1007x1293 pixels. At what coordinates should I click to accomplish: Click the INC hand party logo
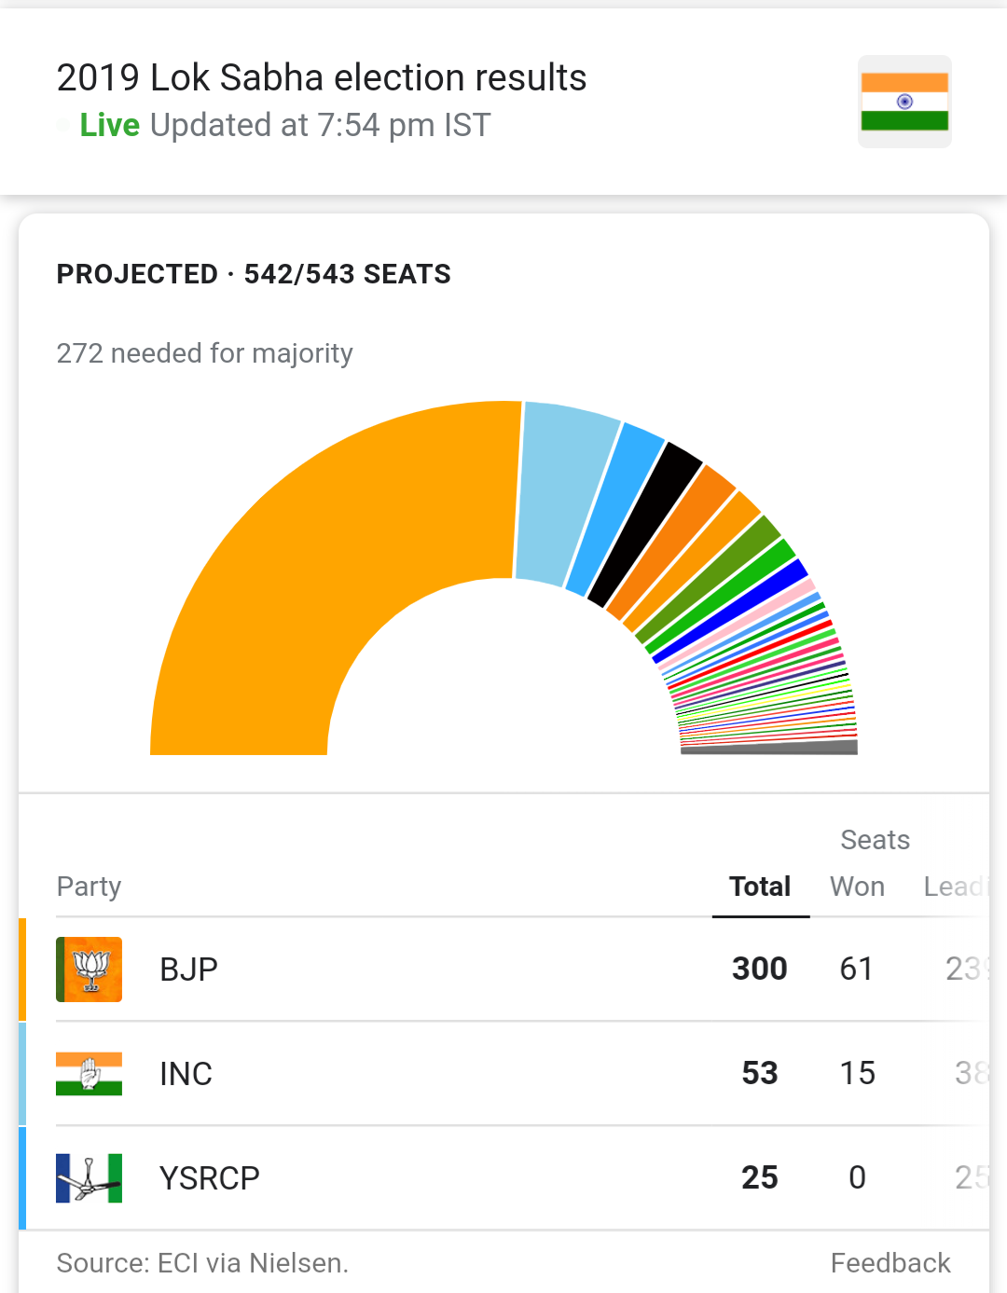point(90,1074)
